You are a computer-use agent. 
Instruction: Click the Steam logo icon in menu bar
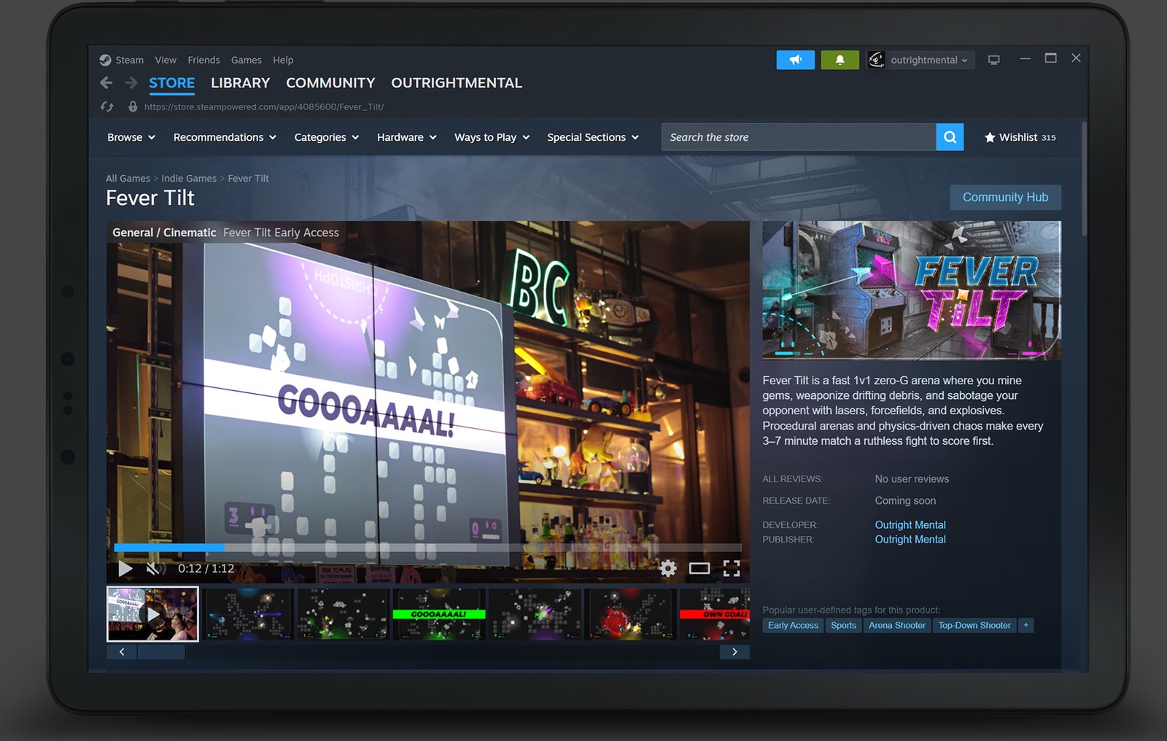click(x=105, y=60)
